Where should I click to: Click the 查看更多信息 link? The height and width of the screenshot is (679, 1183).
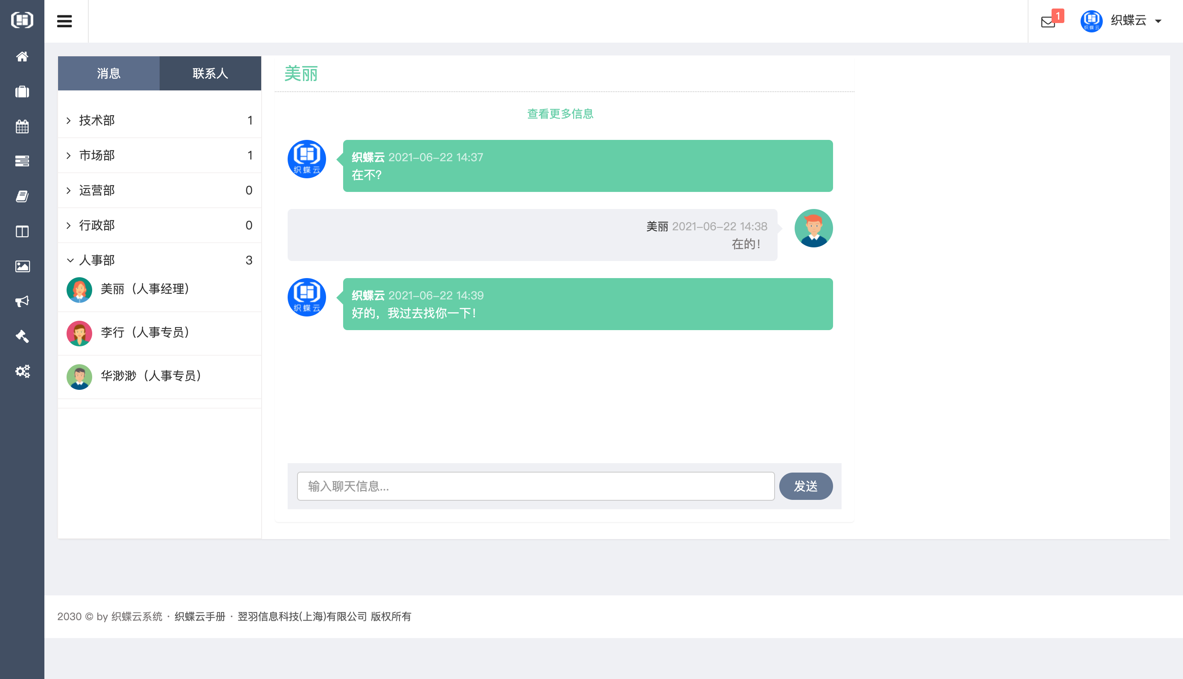(x=560, y=114)
